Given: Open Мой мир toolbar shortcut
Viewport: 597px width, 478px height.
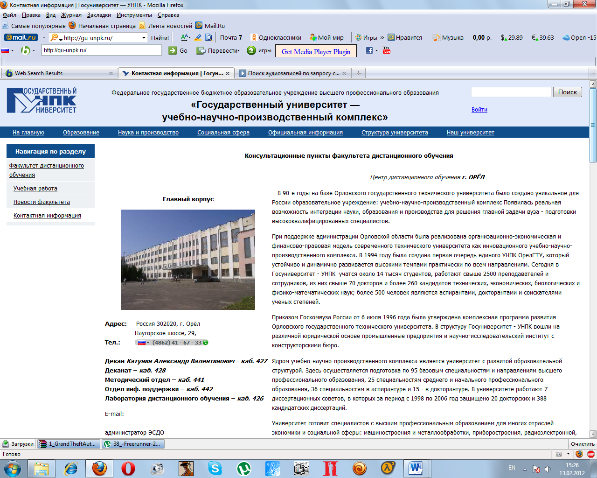Looking at the screenshot, I should [326, 37].
